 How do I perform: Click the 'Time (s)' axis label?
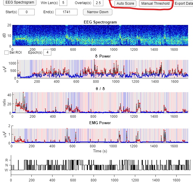[x=100, y=151]
